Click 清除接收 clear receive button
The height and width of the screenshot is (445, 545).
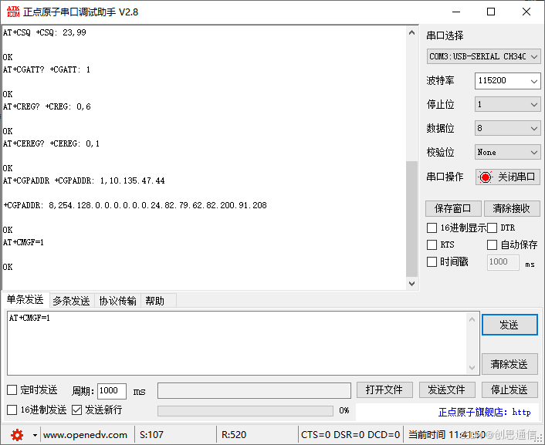[x=511, y=208]
